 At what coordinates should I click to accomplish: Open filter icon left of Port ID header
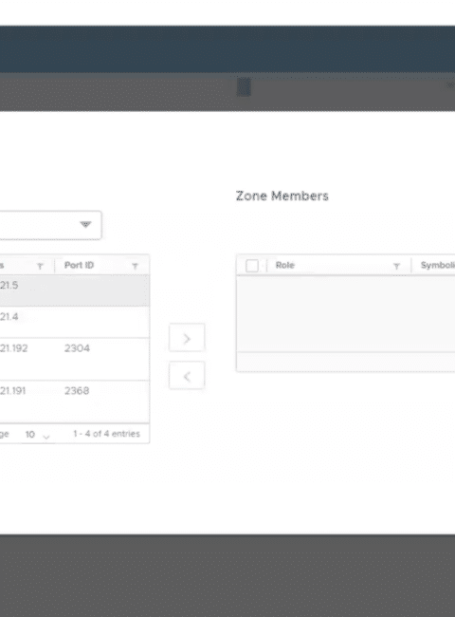coord(40,267)
